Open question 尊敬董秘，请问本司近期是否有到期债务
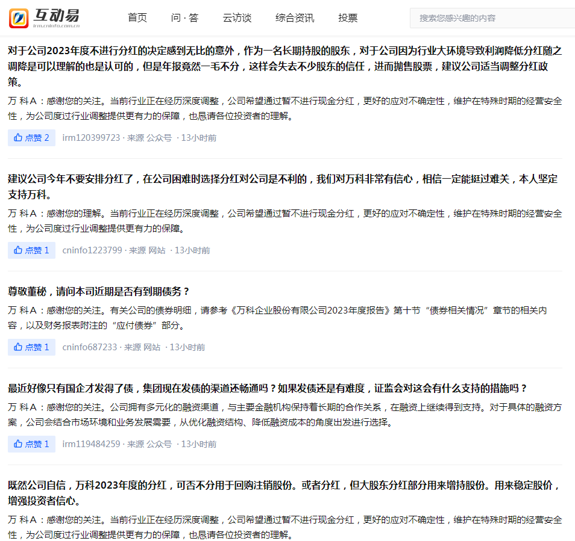Screen dimensions: 575x541 point(98,291)
